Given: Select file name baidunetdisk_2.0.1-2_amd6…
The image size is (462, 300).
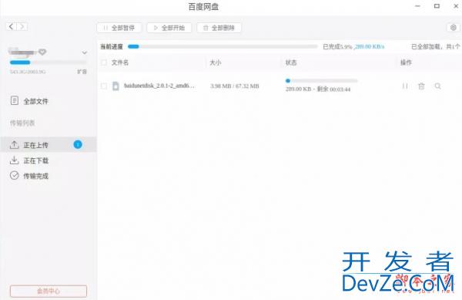Looking at the screenshot, I should pos(159,86).
